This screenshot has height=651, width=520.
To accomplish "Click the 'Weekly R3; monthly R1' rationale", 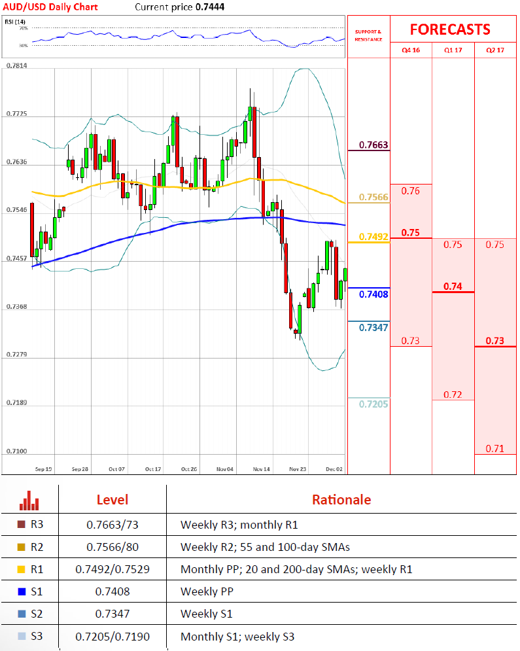I will (239, 525).
